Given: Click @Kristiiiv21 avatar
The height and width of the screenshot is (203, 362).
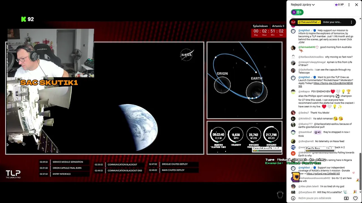Looking at the screenshot, I should pyautogui.click(x=293, y=119).
